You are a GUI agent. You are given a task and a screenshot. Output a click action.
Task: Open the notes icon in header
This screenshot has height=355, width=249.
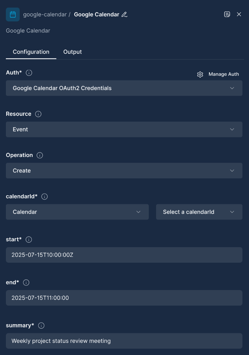point(227,14)
